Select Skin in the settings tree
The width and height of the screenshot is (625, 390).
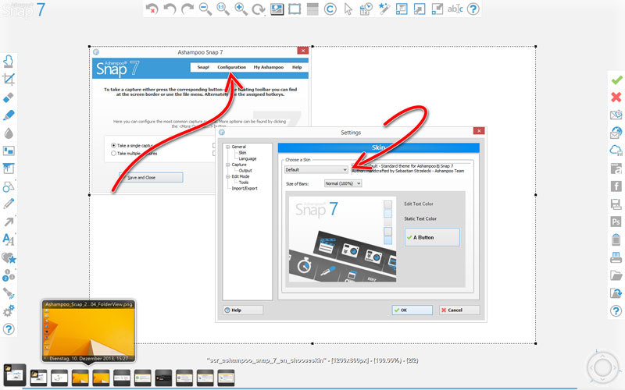tap(242, 153)
